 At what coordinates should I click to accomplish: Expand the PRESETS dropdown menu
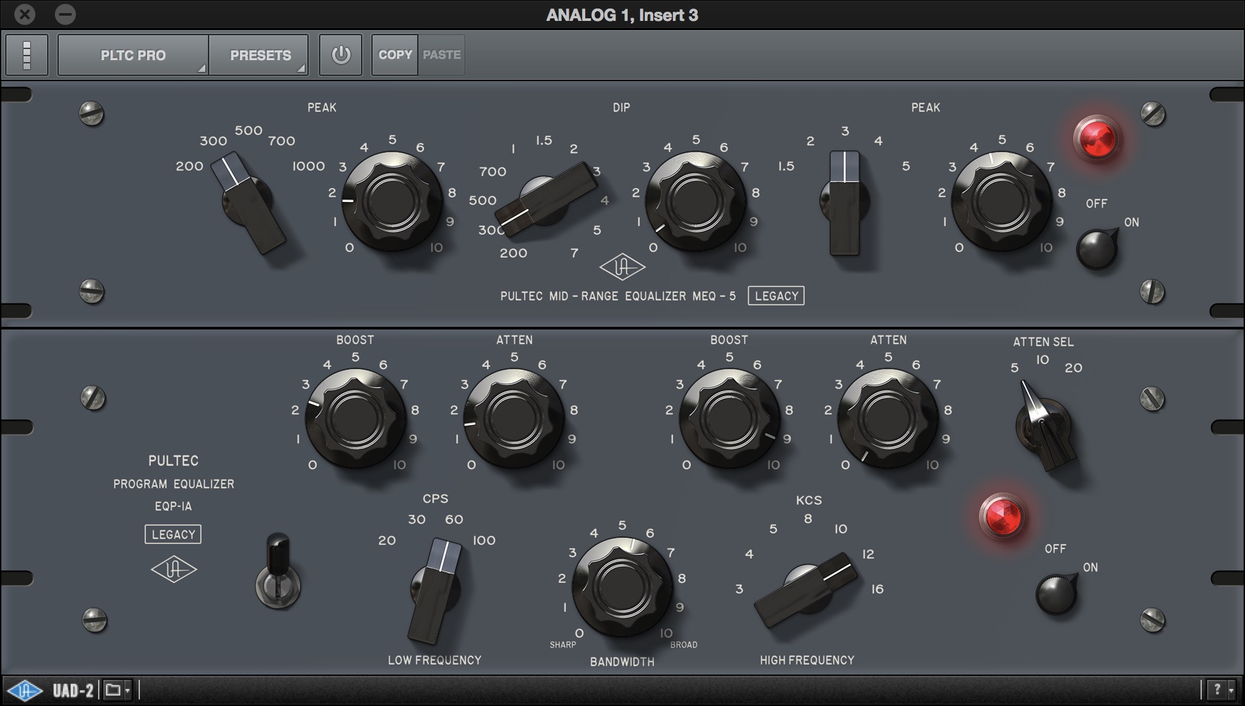(260, 55)
